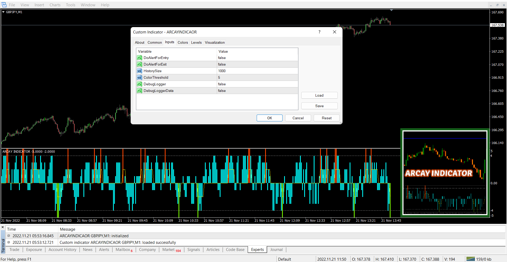Click the dialog's question mark help icon
507x262 pixels.
[319, 32]
